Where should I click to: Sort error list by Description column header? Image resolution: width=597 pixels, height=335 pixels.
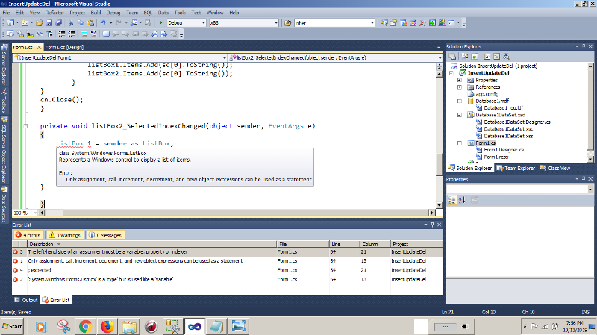(151, 244)
